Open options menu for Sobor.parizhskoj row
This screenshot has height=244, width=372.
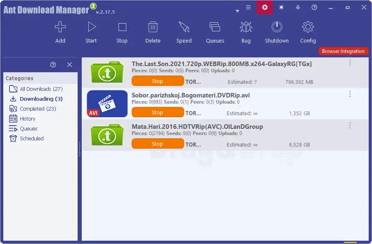pyautogui.click(x=350, y=95)
